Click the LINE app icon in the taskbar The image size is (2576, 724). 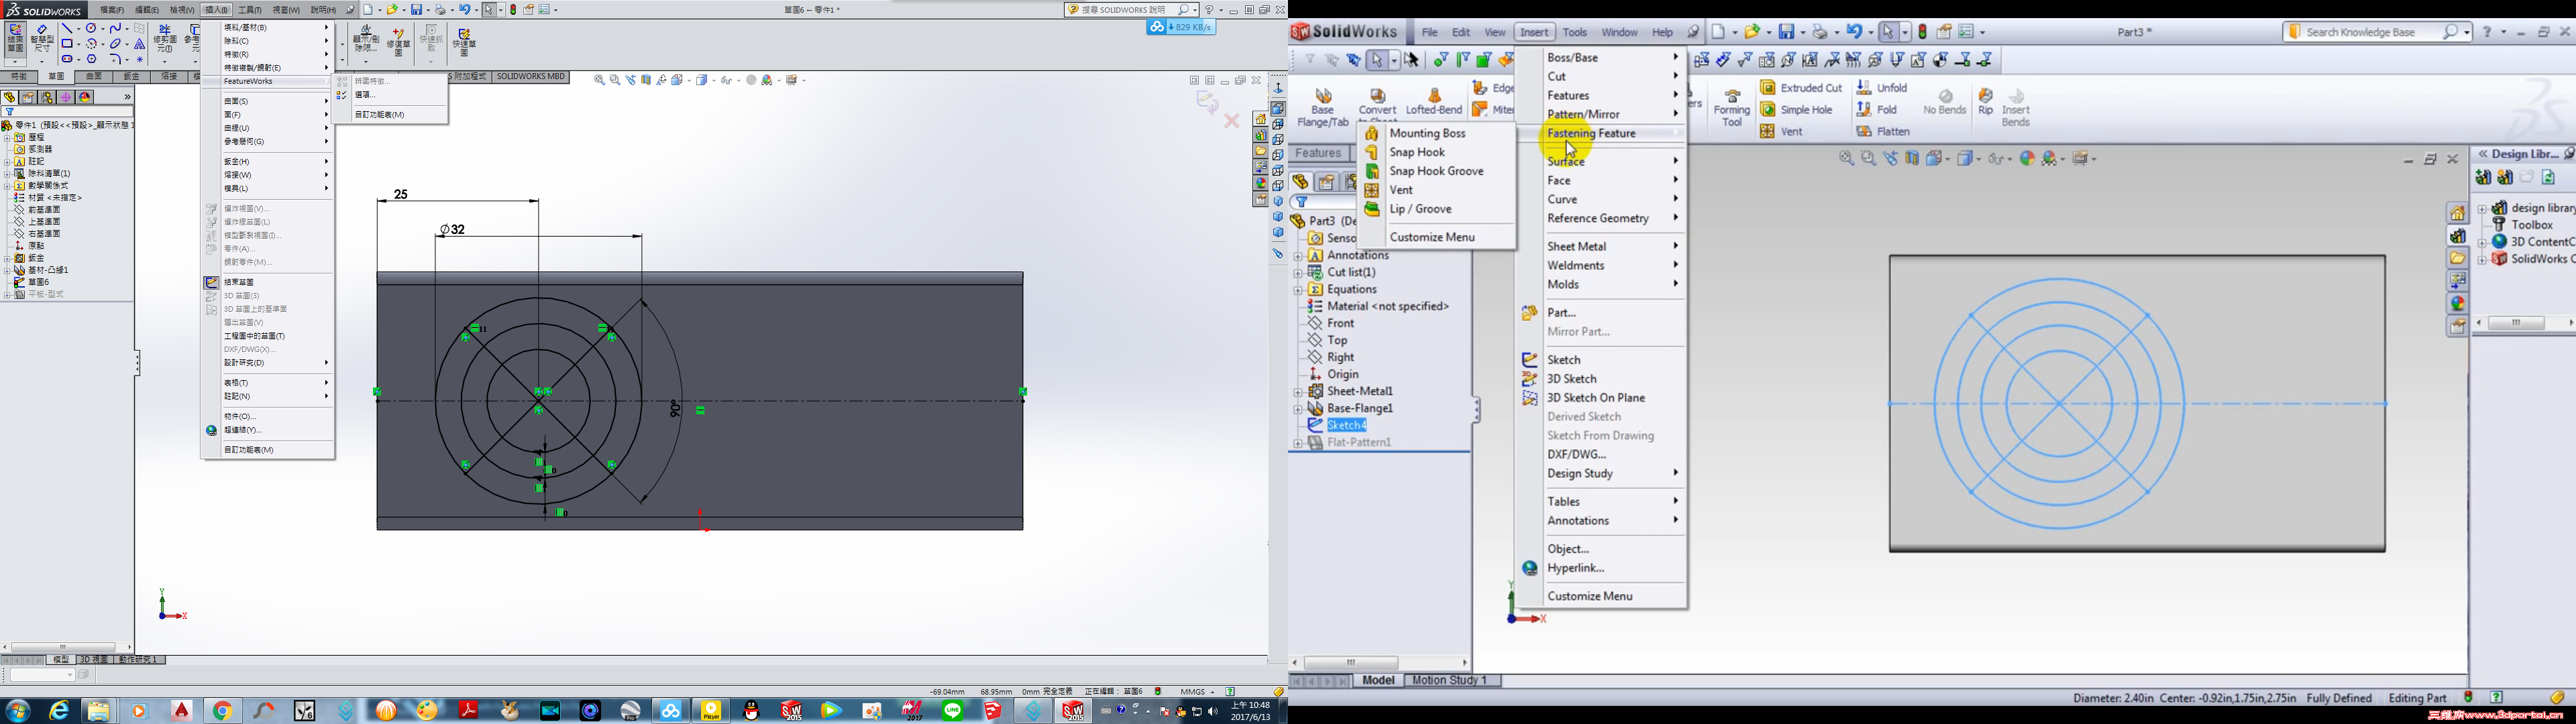click(952, 711)
